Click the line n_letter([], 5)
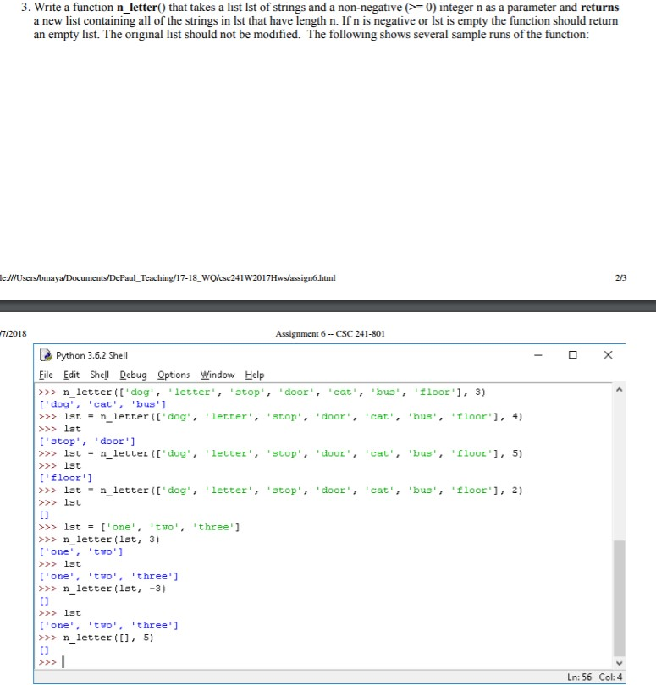The height and width of the screenshot is (685, 656). [96, 638]
